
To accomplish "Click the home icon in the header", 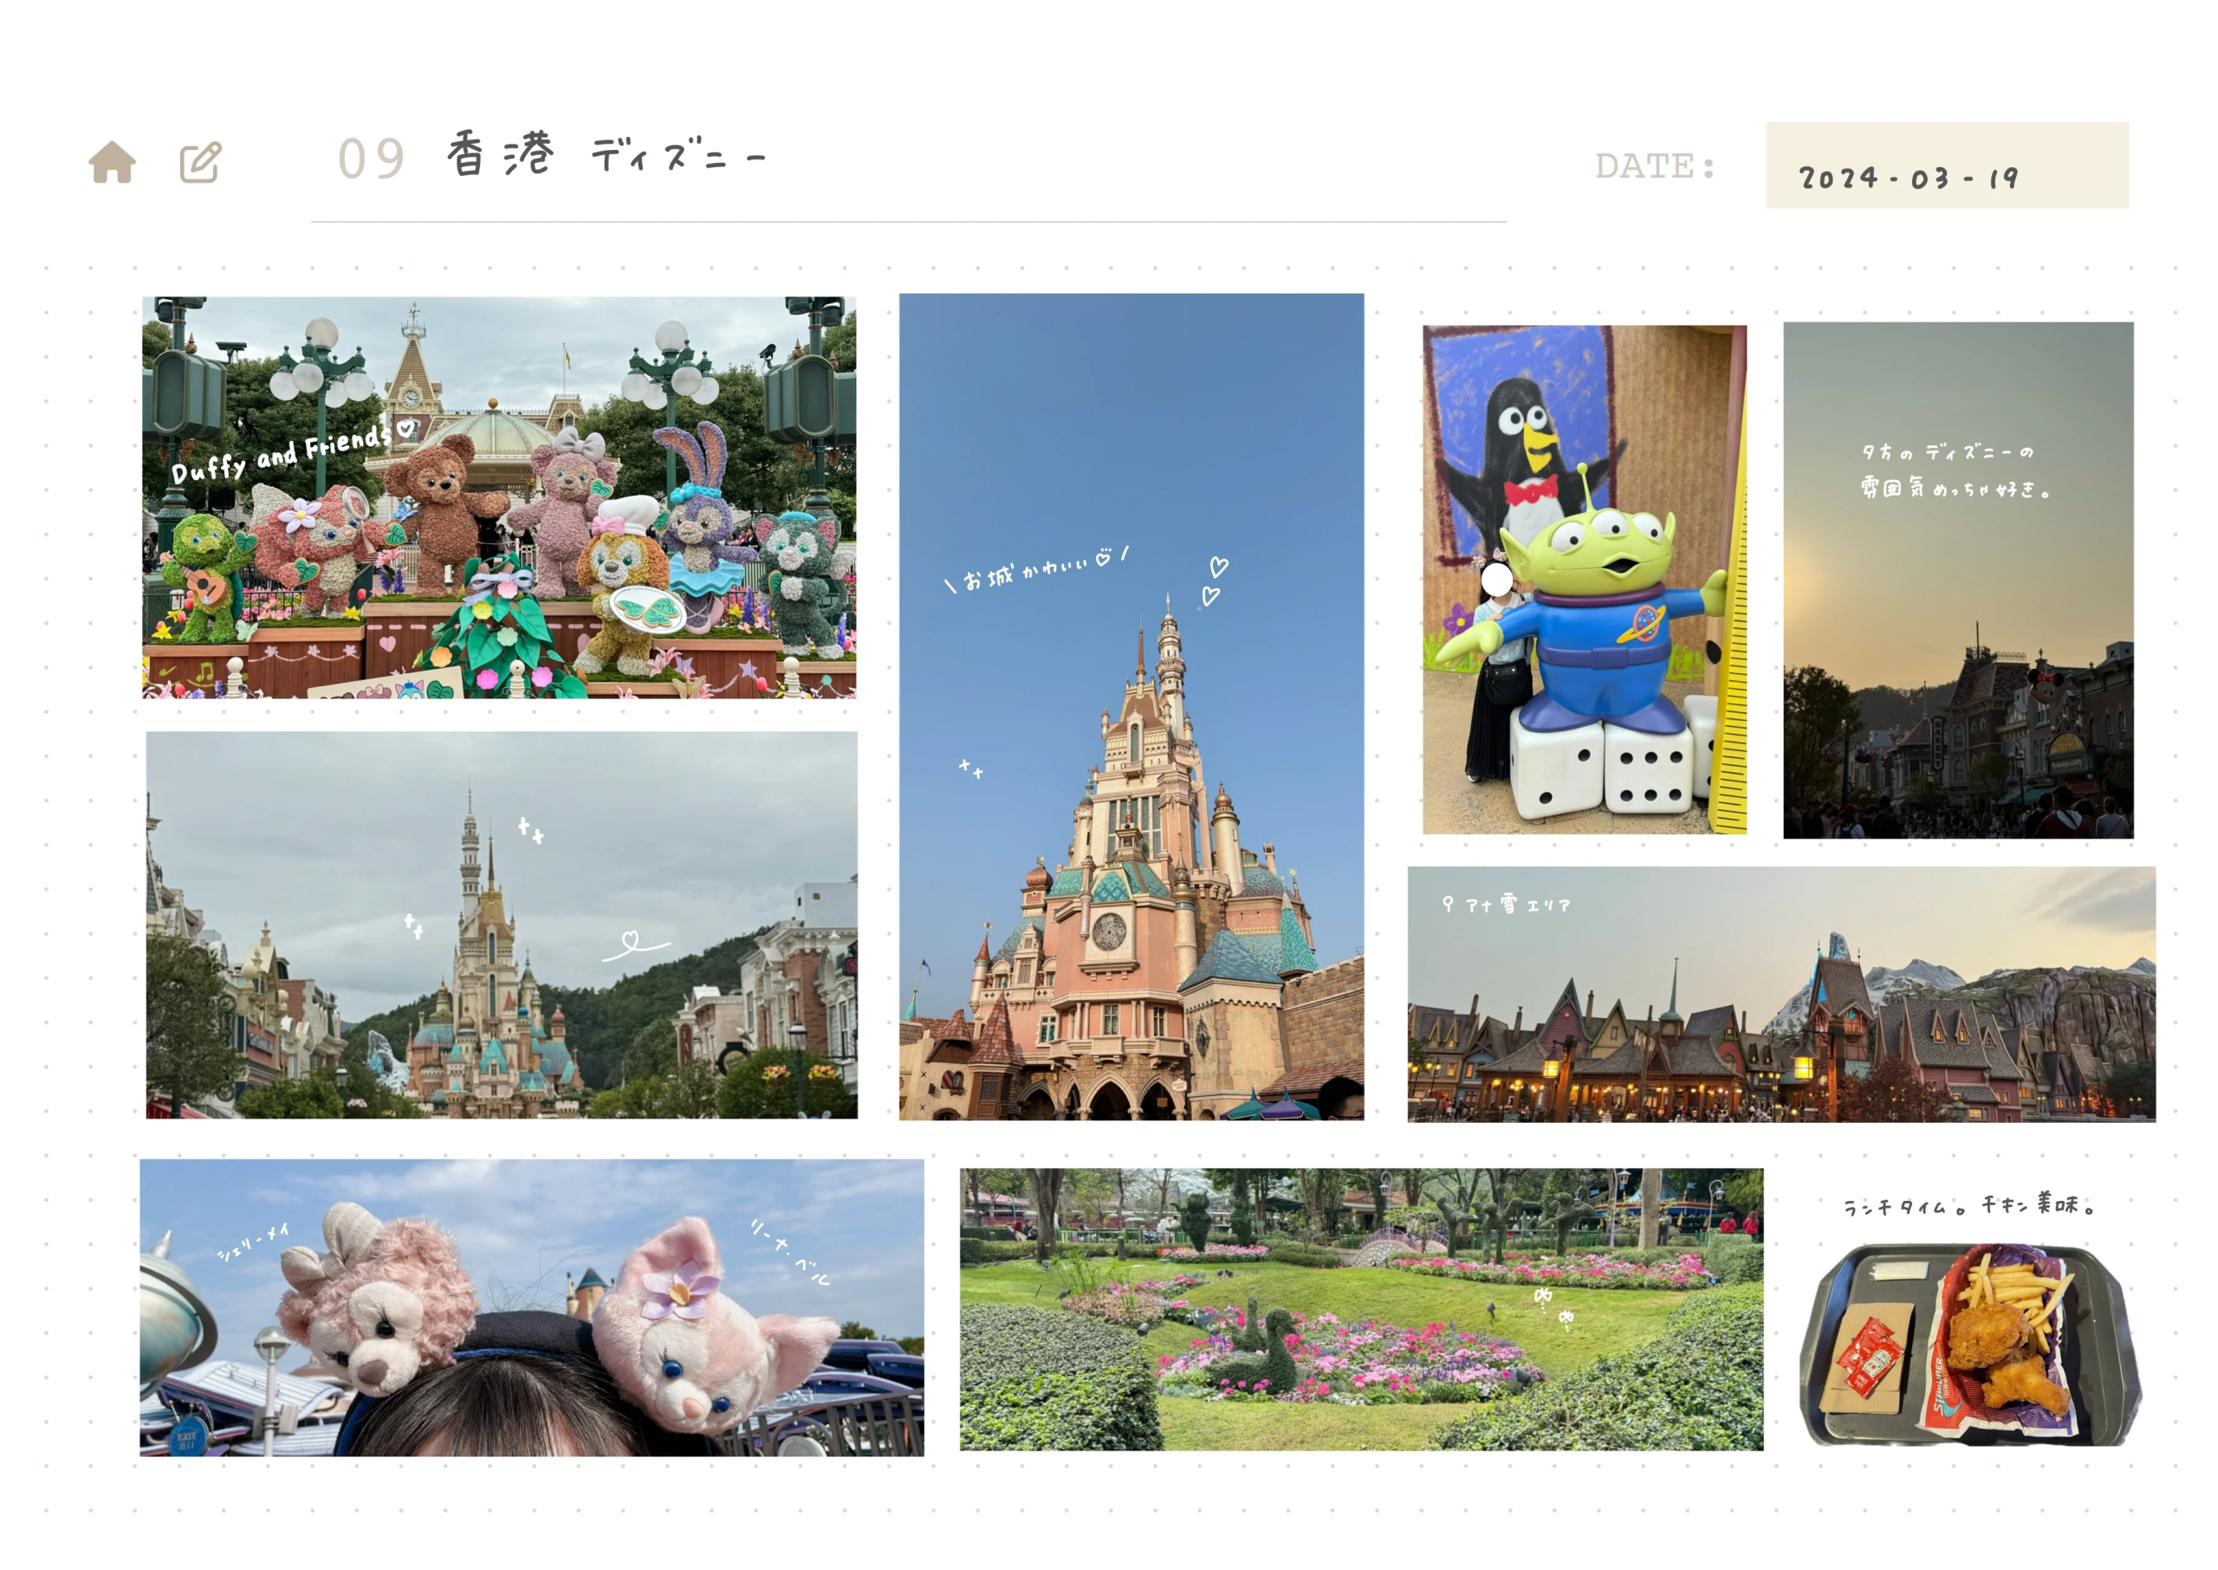I will 112,162.
